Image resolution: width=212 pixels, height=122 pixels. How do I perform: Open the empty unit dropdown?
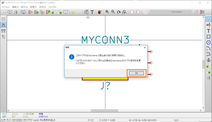(x=160, y=12)
